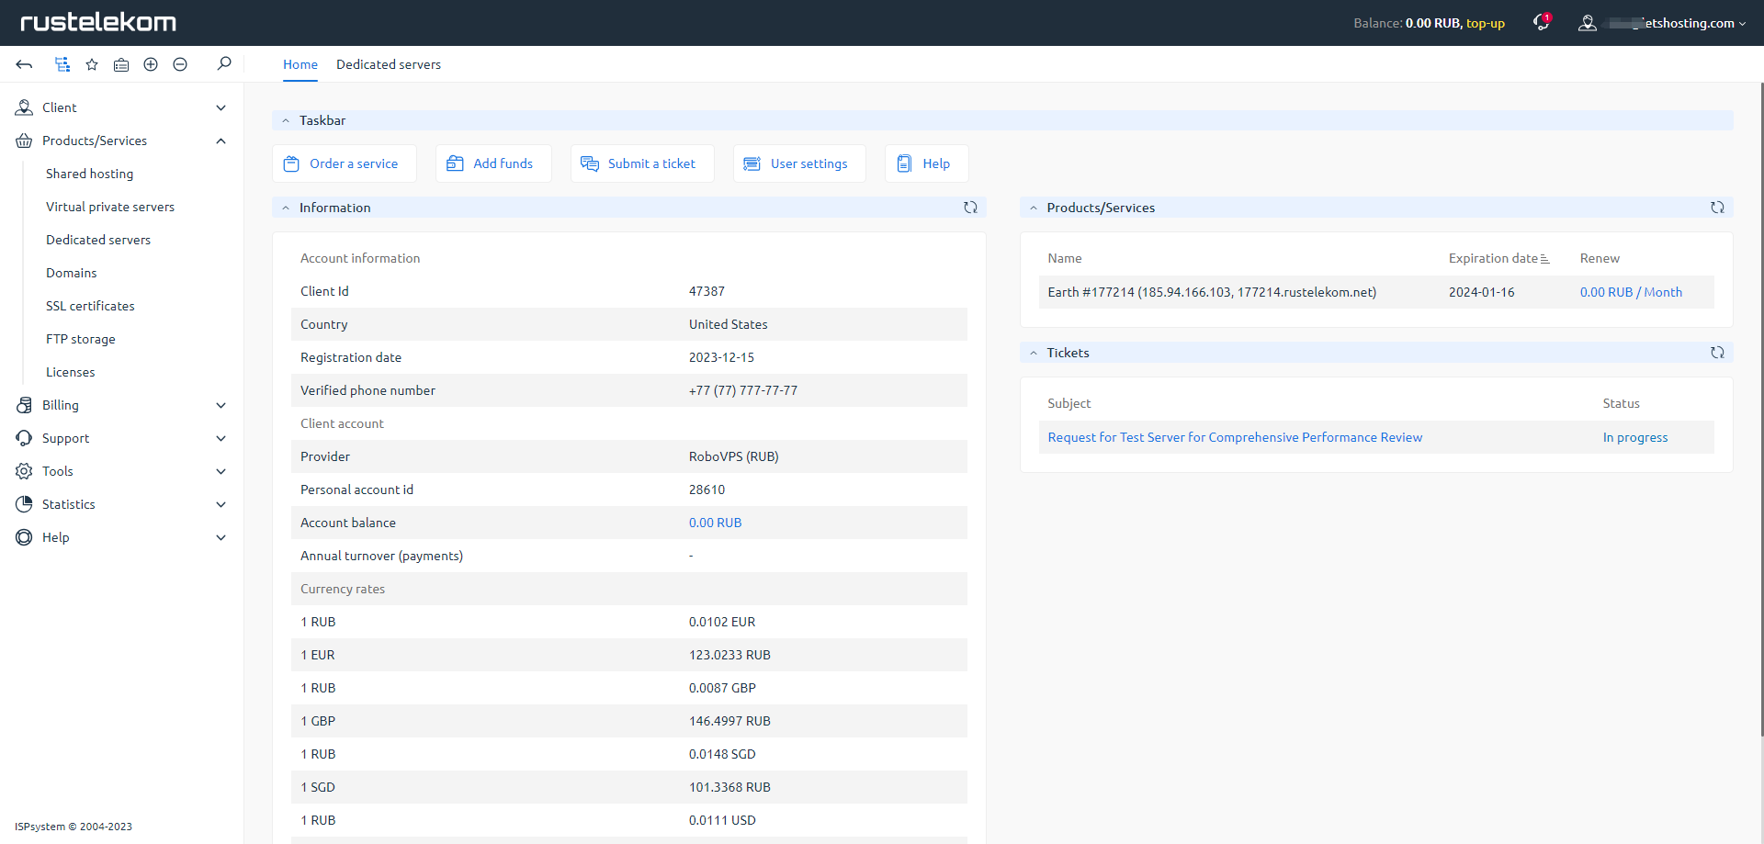
Task: Click the top-up link in the header
Action: click(x=1486, y=23)
